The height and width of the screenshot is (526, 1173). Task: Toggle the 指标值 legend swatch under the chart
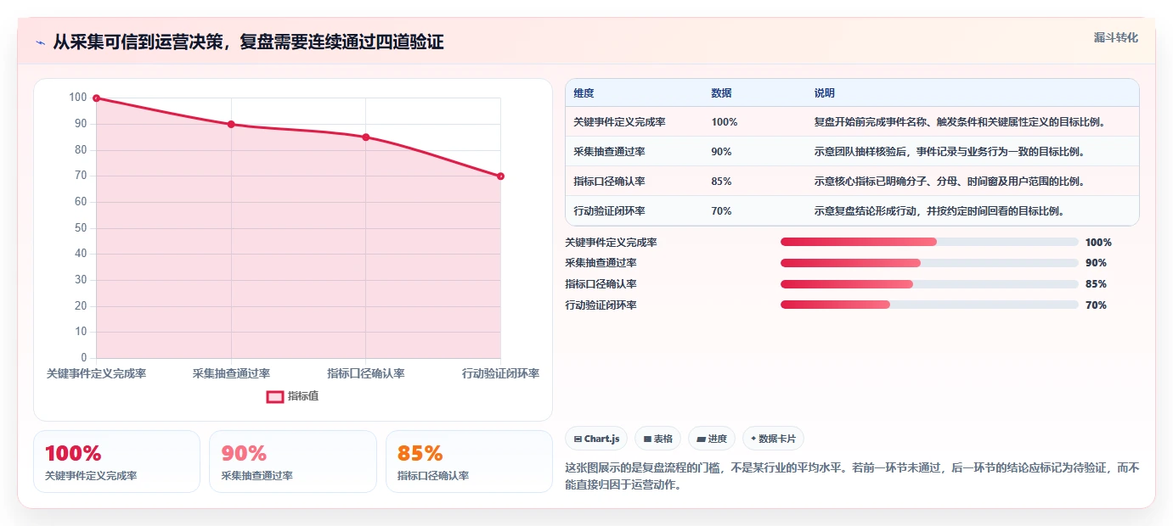click(275, 396)
